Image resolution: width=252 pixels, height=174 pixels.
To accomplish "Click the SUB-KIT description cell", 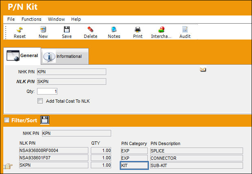I will pyautogui.click(x=197, y=165).
